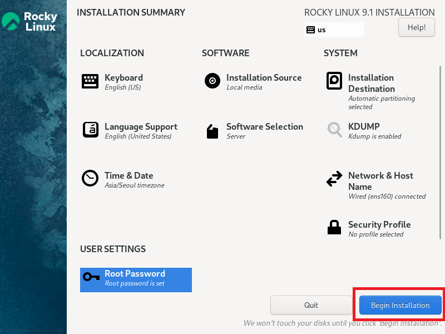Viewport: 445px width, 334px height.
Task: Click the Rocky Linux logo
Action: [29, 21]
